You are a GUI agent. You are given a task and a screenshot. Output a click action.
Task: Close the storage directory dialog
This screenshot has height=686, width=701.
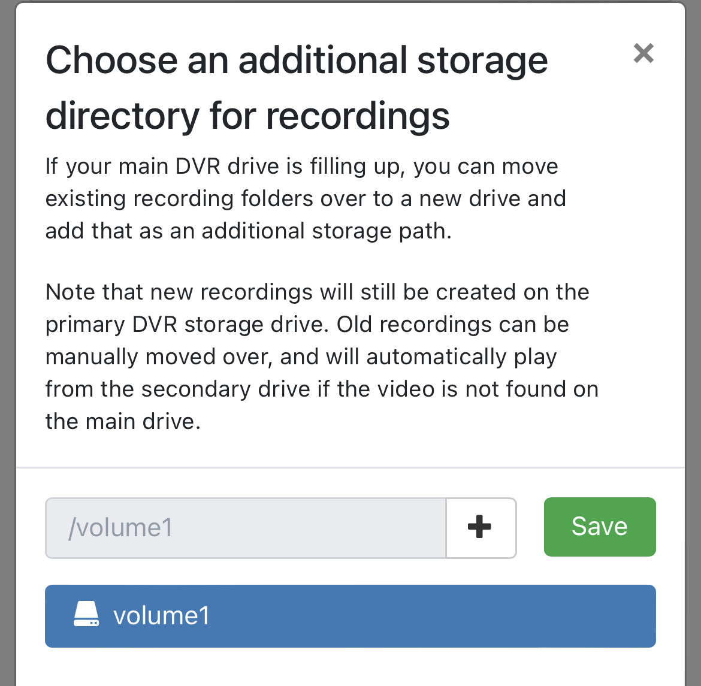(643, 53)
